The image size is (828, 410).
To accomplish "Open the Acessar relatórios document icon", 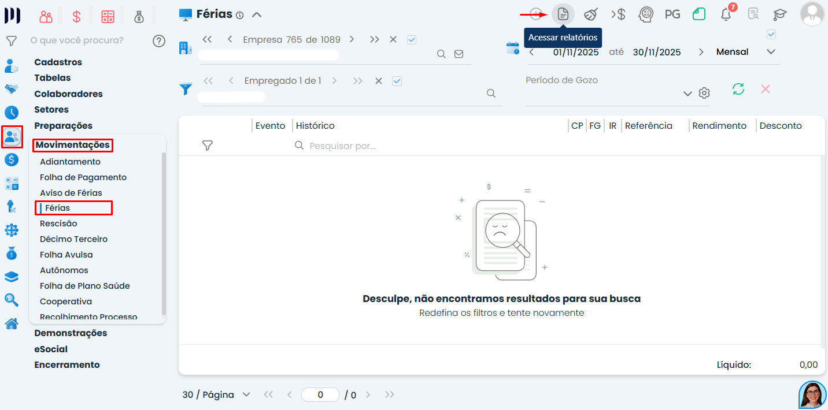I will click(563, 14).
